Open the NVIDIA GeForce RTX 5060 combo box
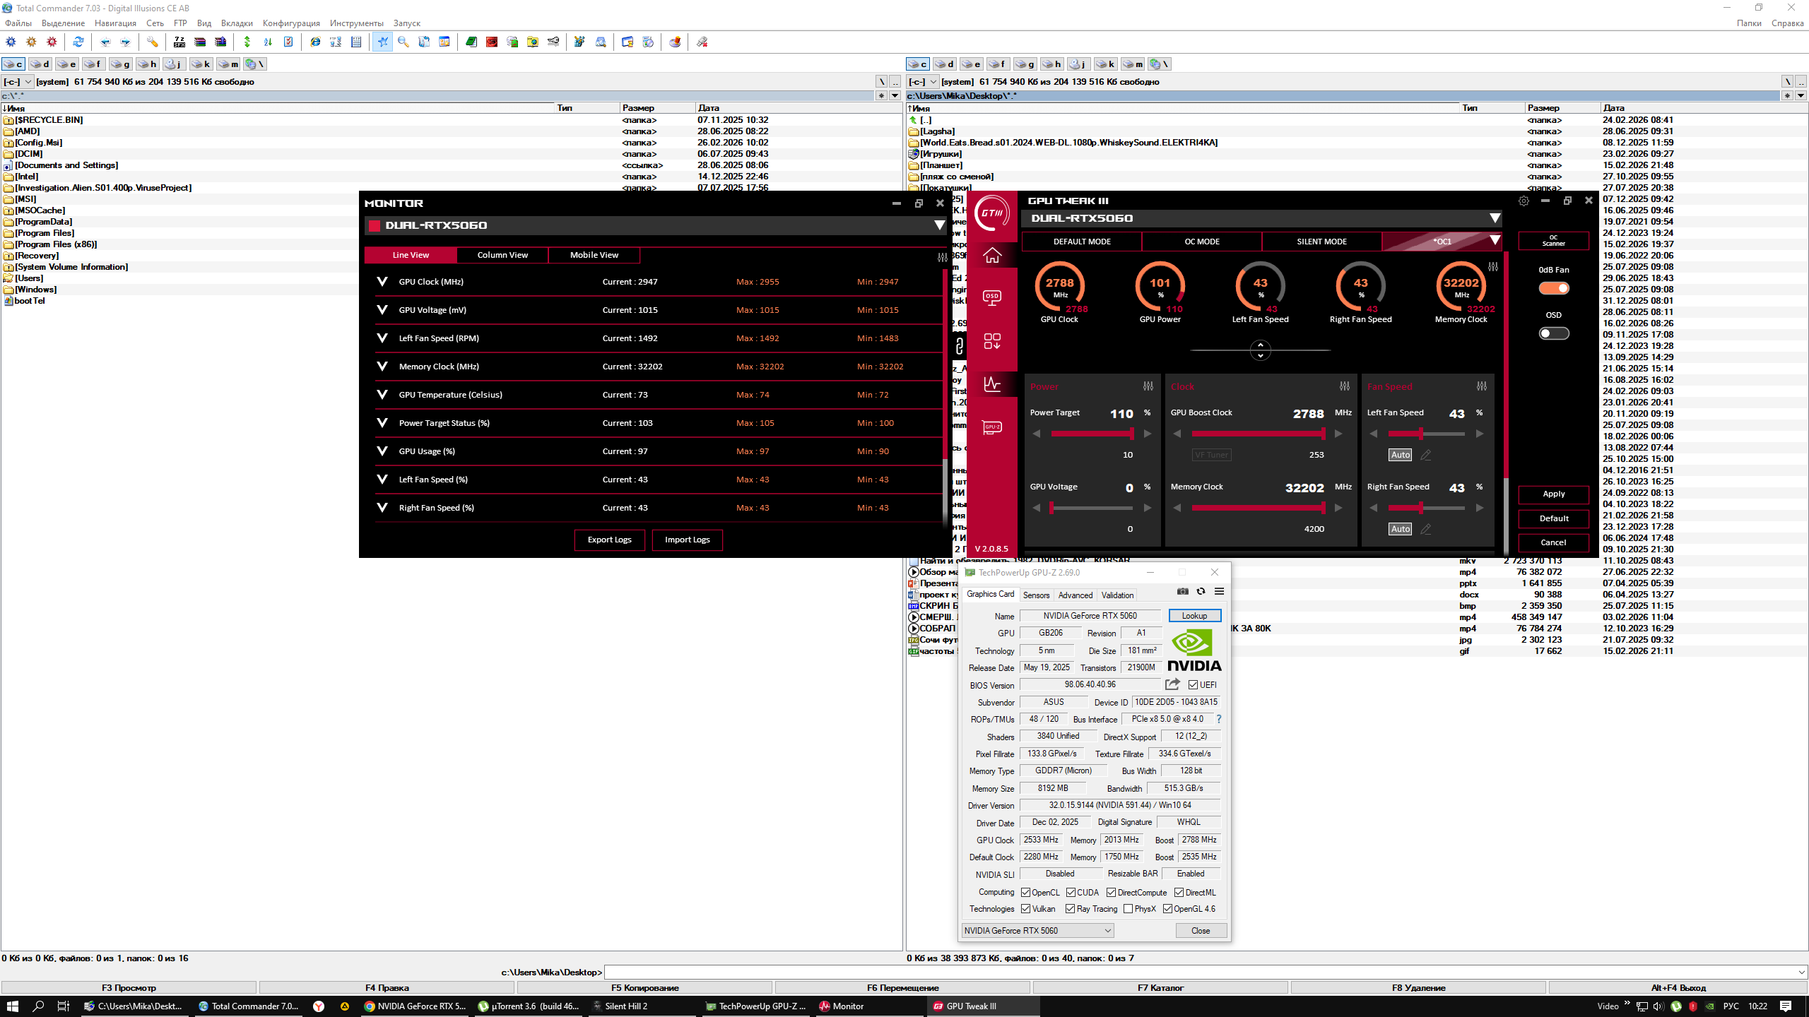Viewport: 1809px width, 1017px height. tap(1037, 931)
